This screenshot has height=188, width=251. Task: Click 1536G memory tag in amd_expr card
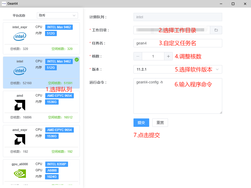point(52,136)
